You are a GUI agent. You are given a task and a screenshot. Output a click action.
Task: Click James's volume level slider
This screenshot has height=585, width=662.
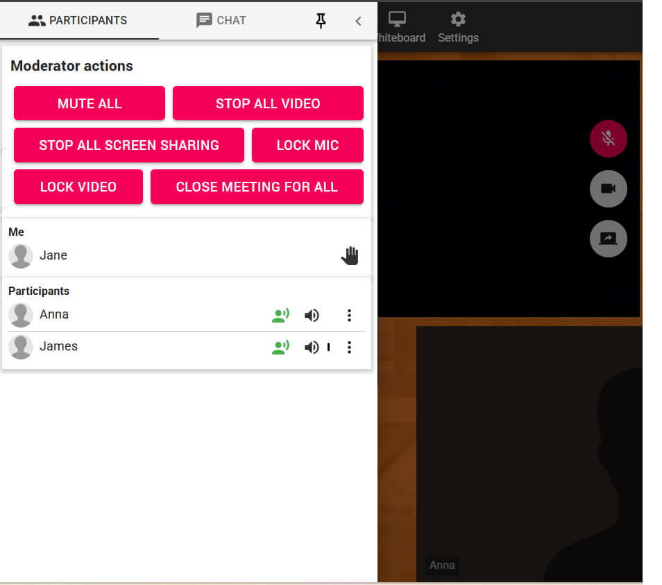point(328,348)
